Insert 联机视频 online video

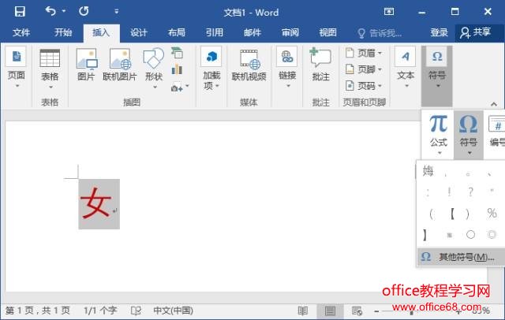point(249,65)
